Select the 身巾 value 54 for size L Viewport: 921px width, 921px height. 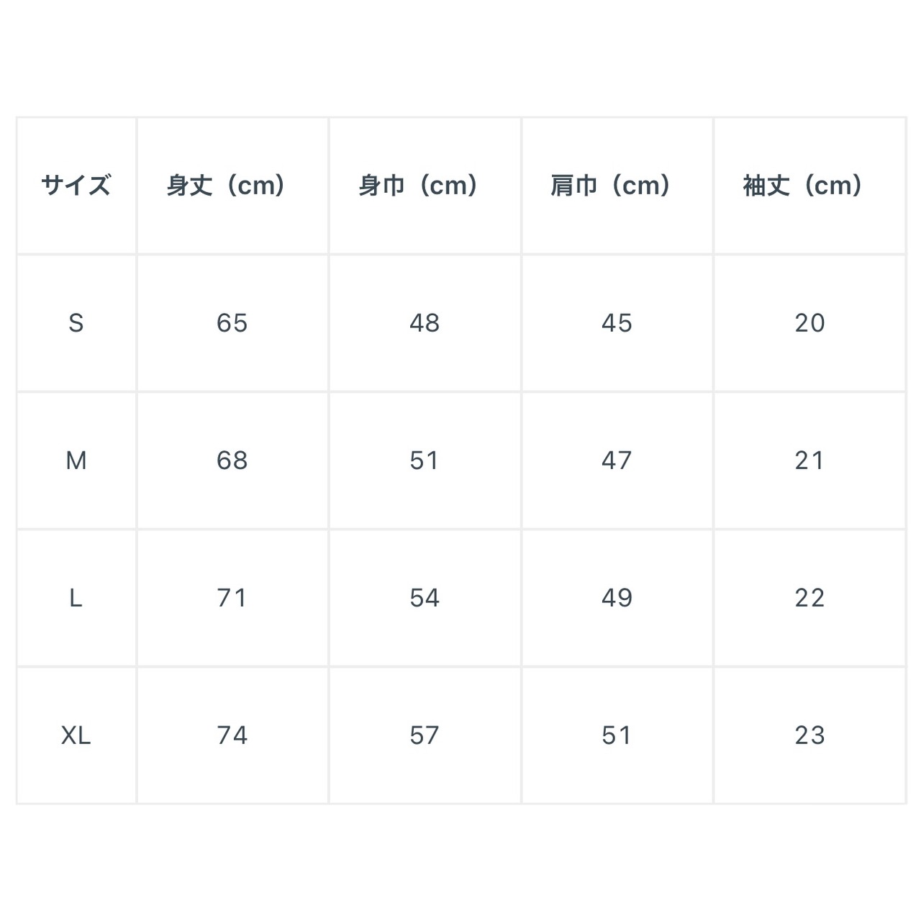tap(424, 598)
